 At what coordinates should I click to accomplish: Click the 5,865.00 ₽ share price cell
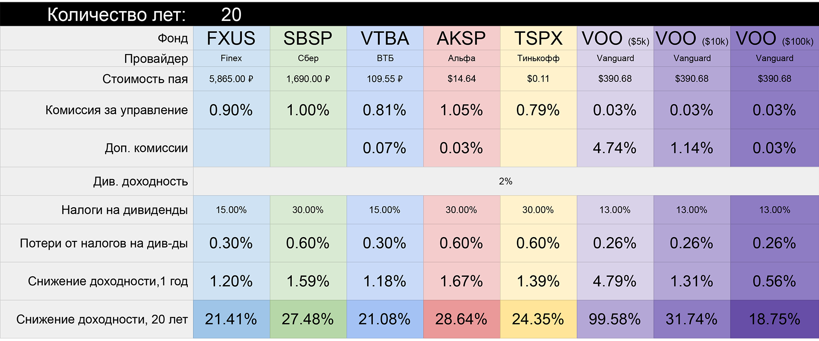pyautogui.click(x=231, y=79)
